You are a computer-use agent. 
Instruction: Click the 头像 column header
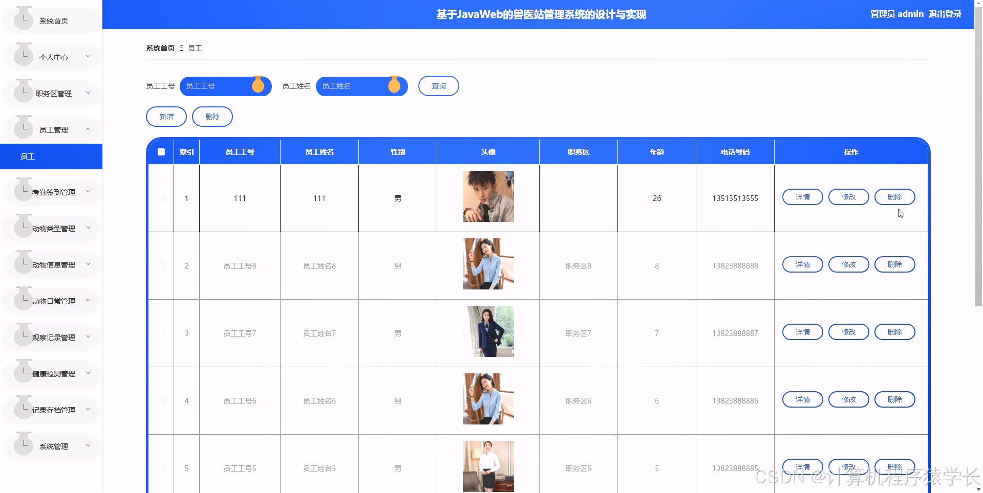click(488, 152)
